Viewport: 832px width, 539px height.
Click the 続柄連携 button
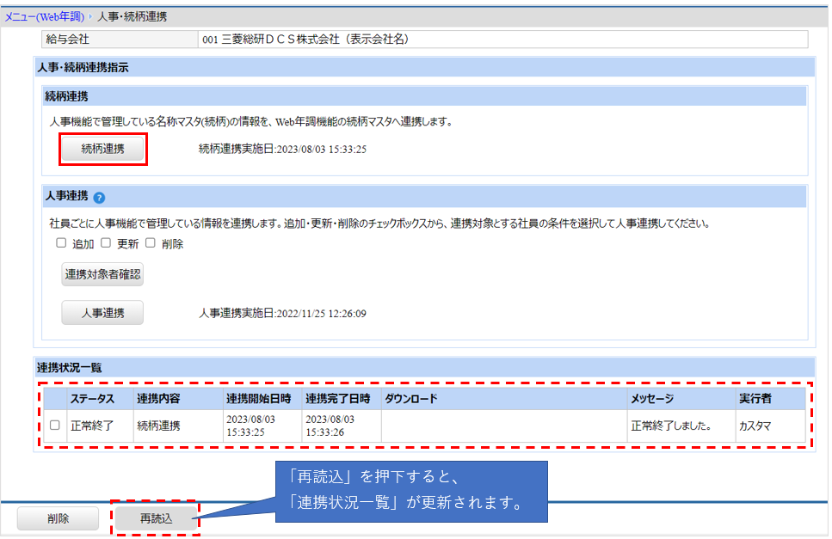tap(103, 149)
